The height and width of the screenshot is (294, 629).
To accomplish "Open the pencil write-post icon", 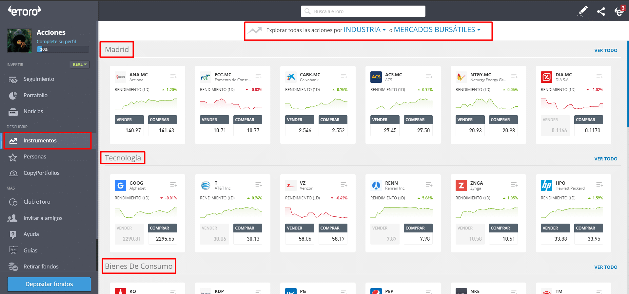I will [x=582, y=11].
